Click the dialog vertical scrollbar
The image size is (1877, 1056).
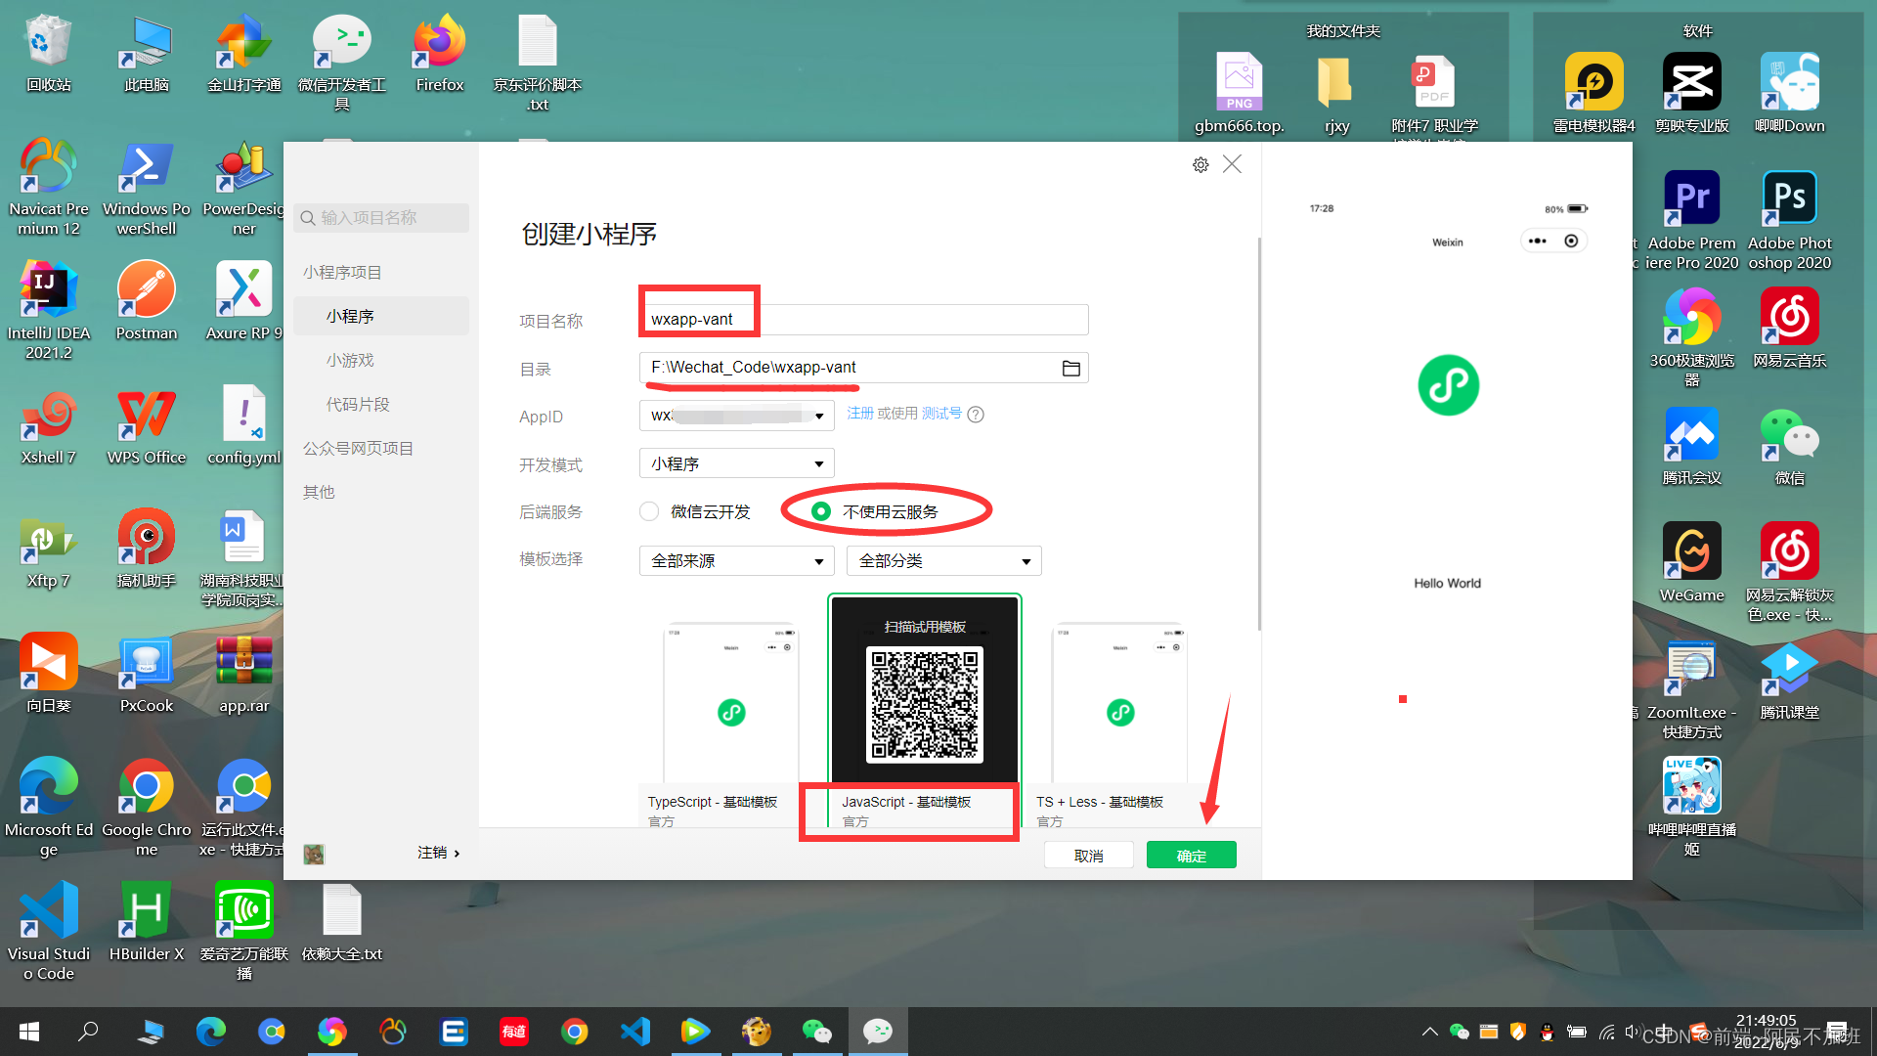(1259, 435)
